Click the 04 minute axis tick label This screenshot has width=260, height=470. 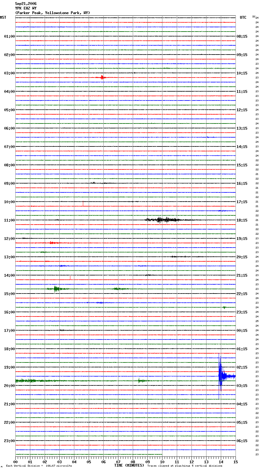click(74, 462)
